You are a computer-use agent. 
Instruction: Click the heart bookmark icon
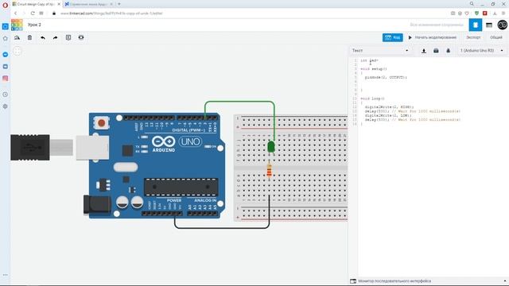click(x=467, y=14)
